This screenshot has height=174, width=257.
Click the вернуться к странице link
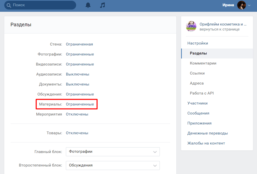[x=219, y=29]
